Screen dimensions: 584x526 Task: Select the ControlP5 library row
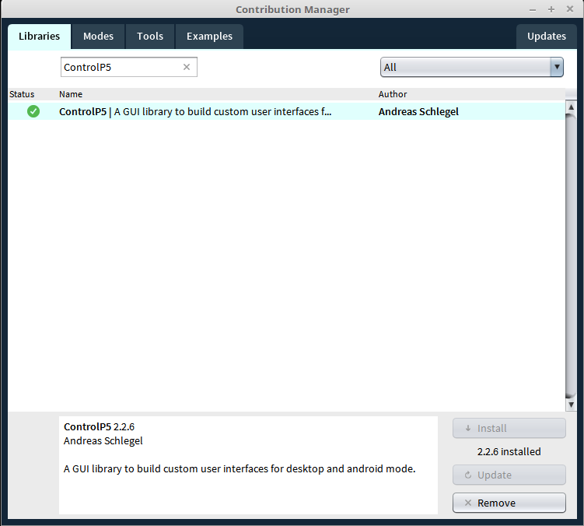pos(194,111)
